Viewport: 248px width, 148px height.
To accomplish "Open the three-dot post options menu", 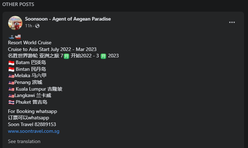I will point(232,22).
